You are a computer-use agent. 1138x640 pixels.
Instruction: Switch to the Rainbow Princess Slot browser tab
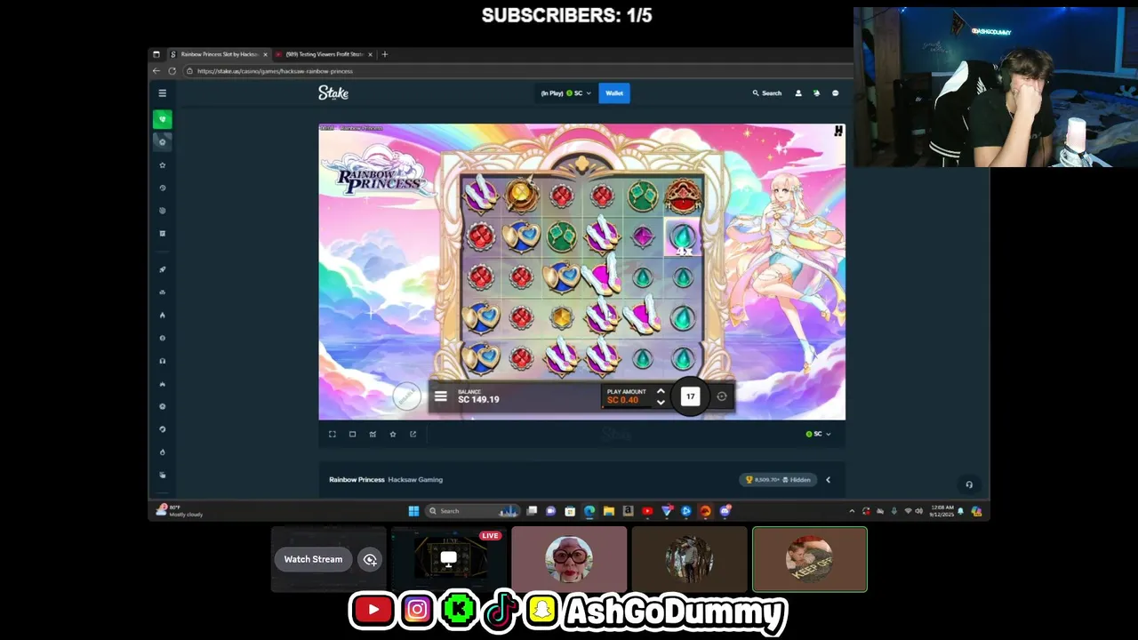click(219, 54)
